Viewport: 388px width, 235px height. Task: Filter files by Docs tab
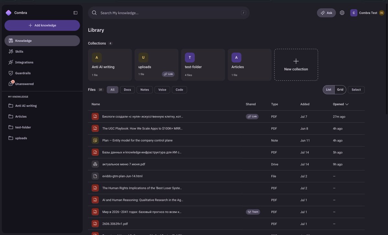(x=127, y=90)
